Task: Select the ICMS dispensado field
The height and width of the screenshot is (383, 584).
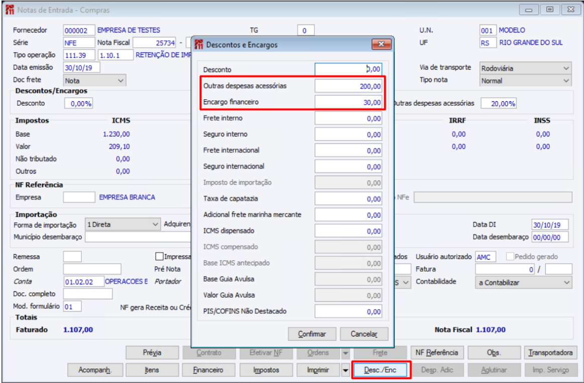Action: tap(348, 231)
